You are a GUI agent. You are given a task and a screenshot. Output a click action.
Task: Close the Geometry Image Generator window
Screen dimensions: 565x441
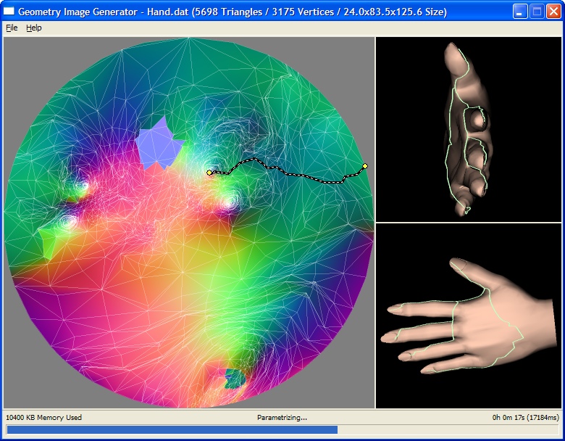pyautogui.click(x=553, y=12)
